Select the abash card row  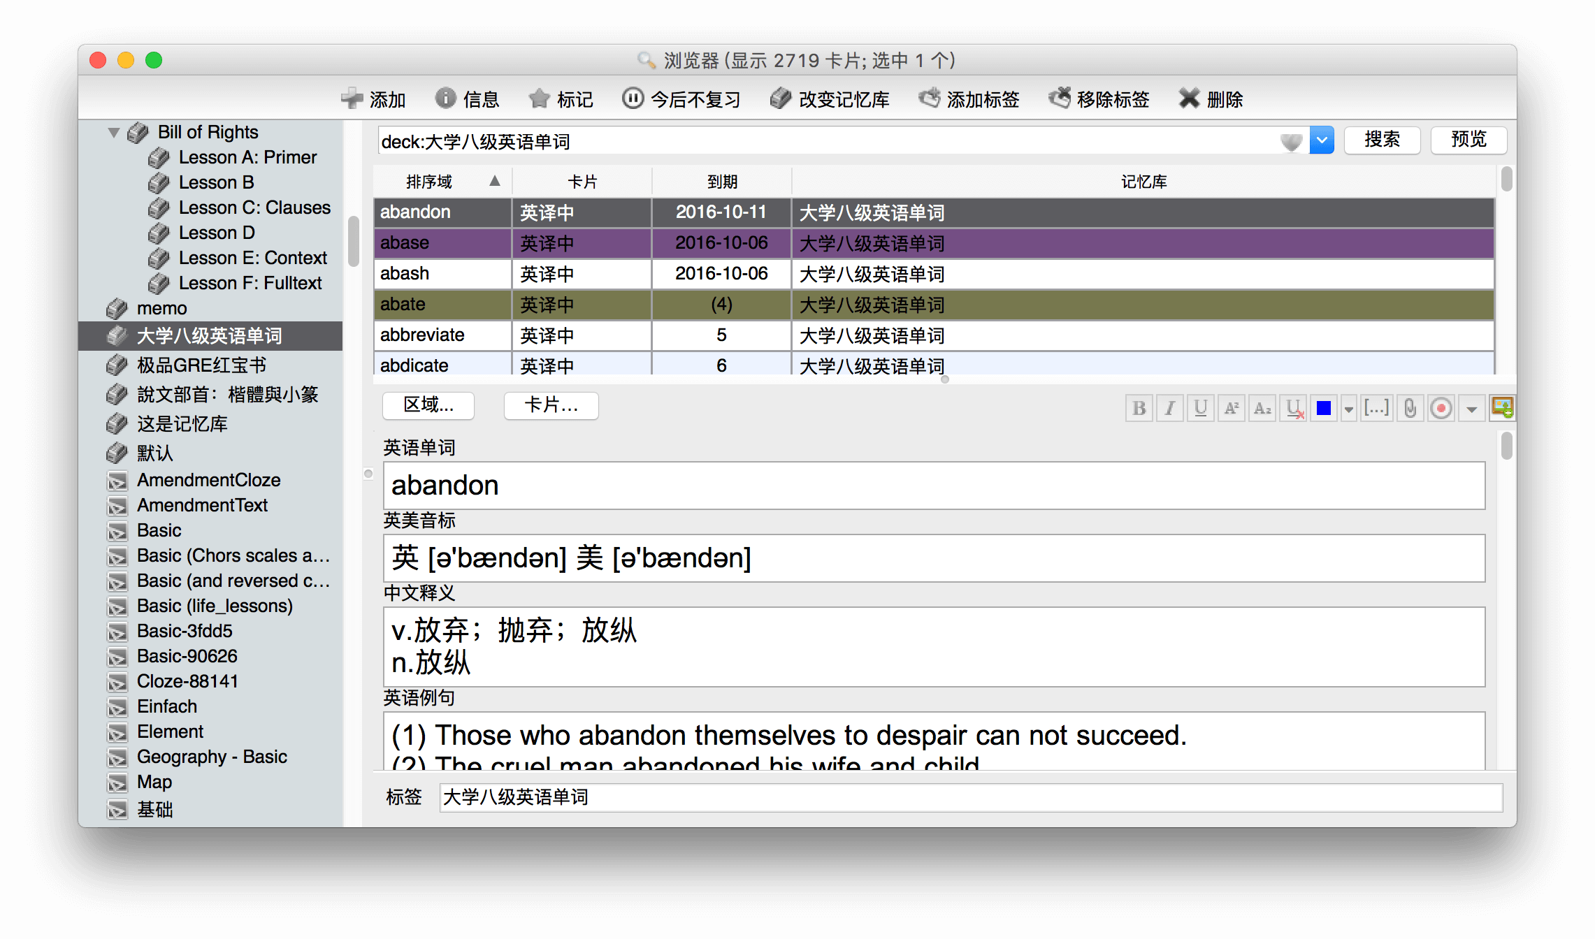click(934, 274)
